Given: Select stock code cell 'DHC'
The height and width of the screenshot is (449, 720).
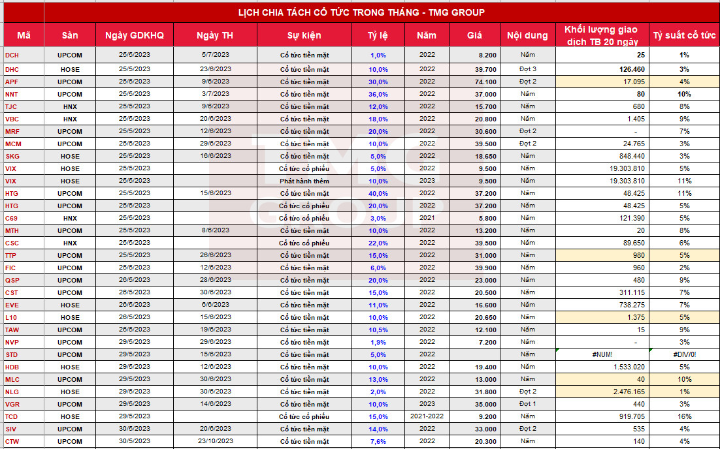Looking at the screenshot, I should click(24, 70).
